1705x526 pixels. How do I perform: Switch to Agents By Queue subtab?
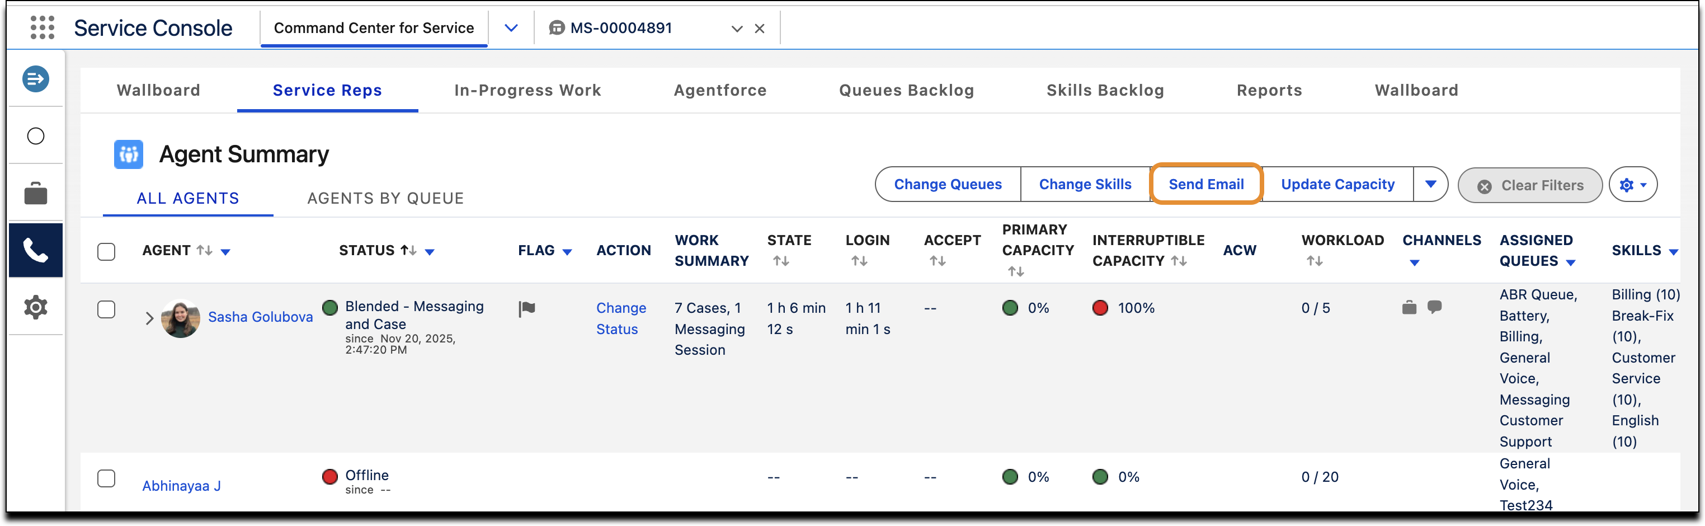coord(386,198)
